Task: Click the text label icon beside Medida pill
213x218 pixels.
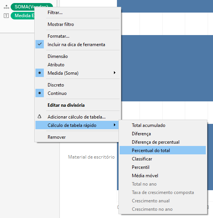Action: tap(6, 16)
